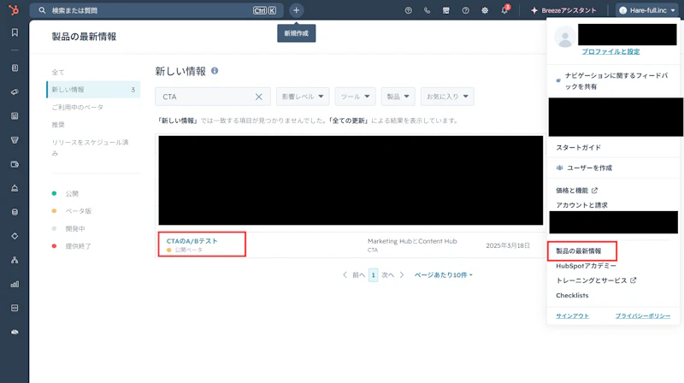Click the HubSpot sprocket logo
Screen dimensions: 684x383
tap(14, 9)
